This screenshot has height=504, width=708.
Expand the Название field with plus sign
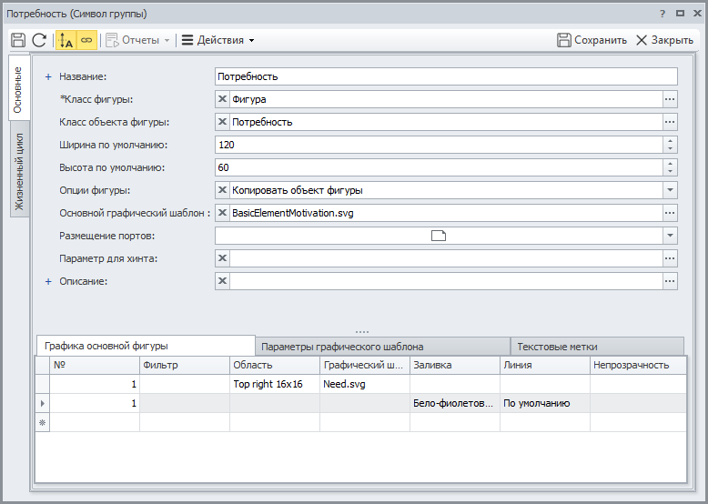tap(49, 77)
